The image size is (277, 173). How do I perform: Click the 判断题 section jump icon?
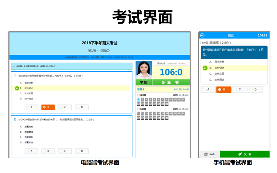[x=138, y=109]
